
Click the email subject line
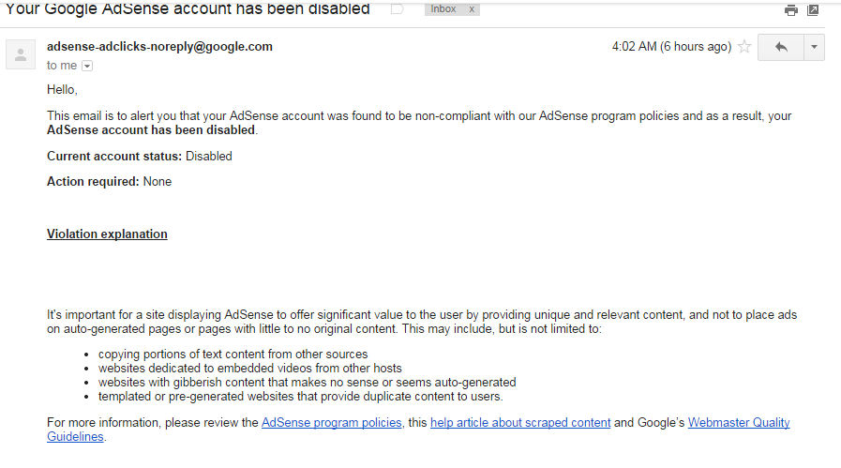click(x=188, y=9)
